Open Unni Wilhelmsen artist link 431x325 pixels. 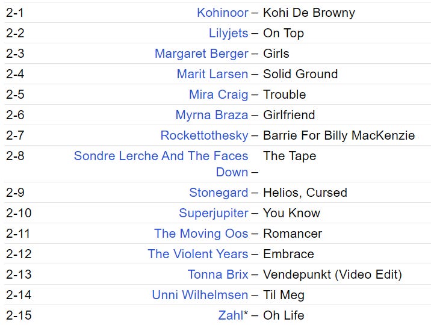(x=200, y=295)
